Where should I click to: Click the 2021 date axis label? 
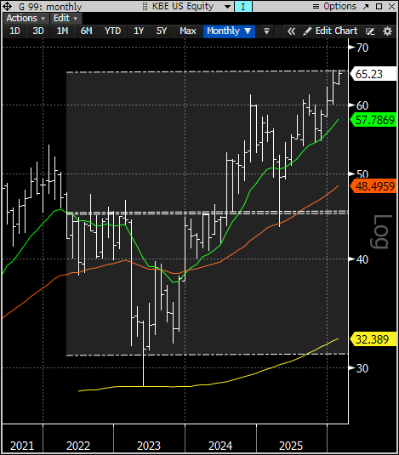click(x=22, y=446)
